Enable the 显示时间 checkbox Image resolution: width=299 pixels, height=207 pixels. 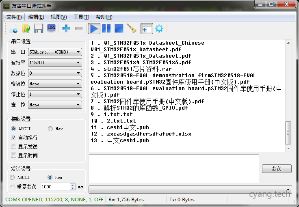(x=14, y=155)
